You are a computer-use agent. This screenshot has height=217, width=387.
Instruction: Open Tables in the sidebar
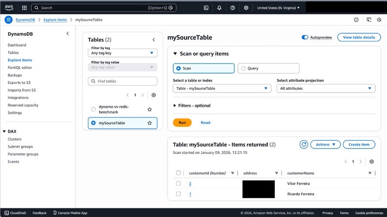click(13, 53)
